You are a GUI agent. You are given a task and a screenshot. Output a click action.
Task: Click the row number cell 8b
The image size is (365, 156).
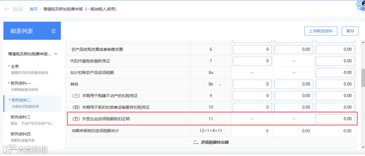pyautogui.click(x=211, y=84)
